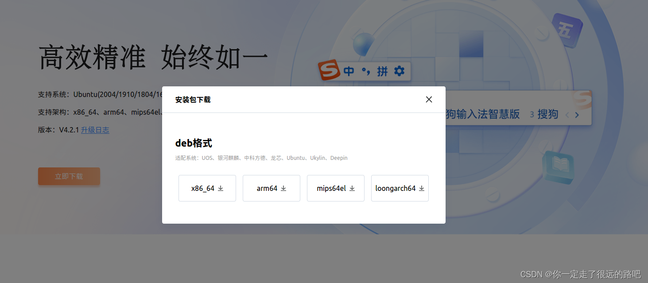Click the next candidate arrow
The height and width of the screenshot is (283, 648).
tap(577, 115)
